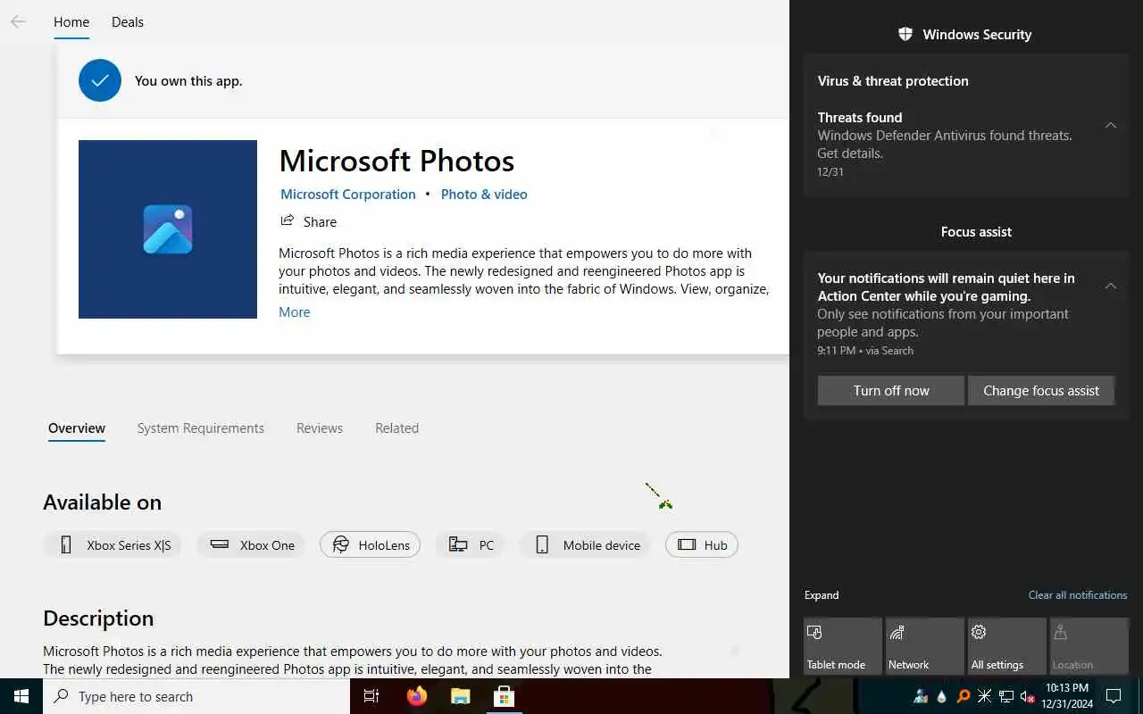This screenshot has height=714, width=1143.
Task: Click the 'Available on' heading
Action: [x=103, y=502]
